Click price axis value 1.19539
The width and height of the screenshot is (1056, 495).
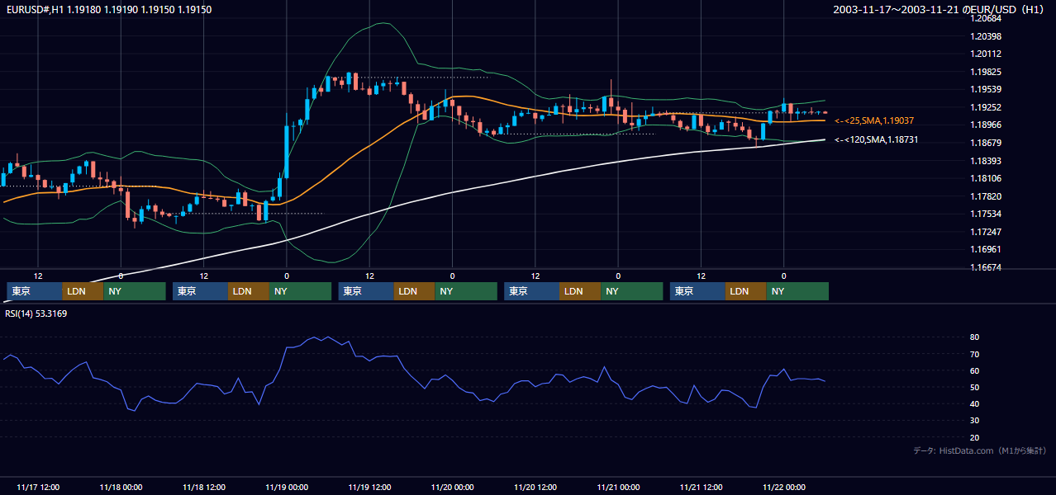click(987, 89)
